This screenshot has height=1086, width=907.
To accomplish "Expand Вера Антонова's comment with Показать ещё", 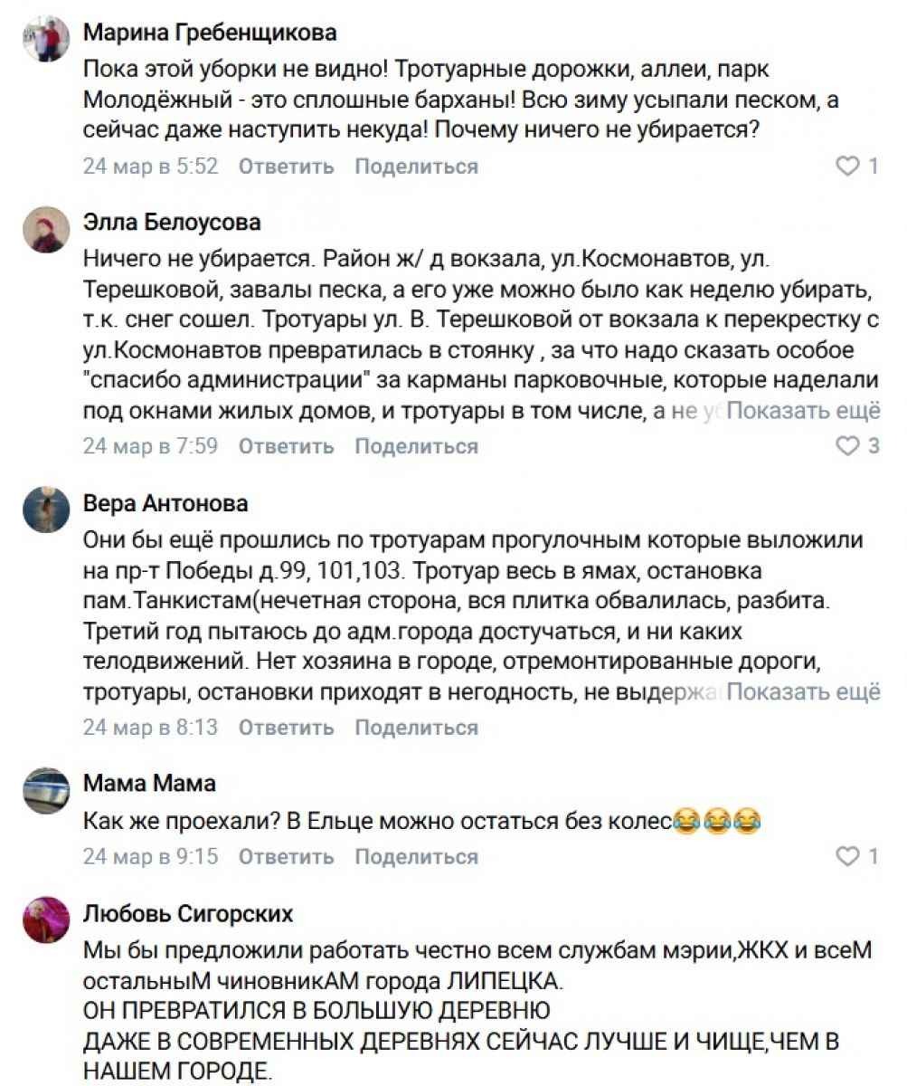I will [803, 692].
